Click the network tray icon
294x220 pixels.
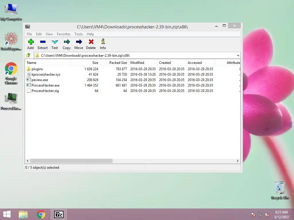[x=260, y=215]
